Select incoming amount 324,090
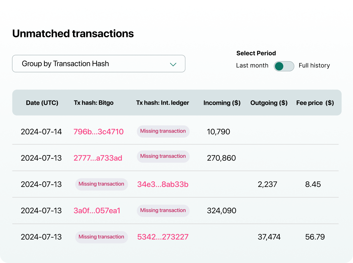This screenshot has width=353, height=263. point(222,211)
